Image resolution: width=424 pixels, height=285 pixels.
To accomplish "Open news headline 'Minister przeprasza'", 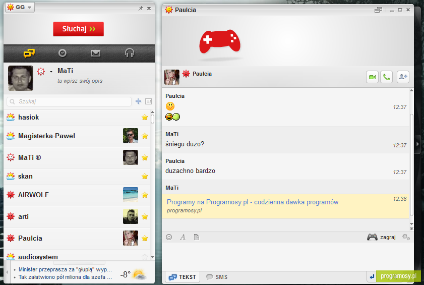I will pos(65,269).
